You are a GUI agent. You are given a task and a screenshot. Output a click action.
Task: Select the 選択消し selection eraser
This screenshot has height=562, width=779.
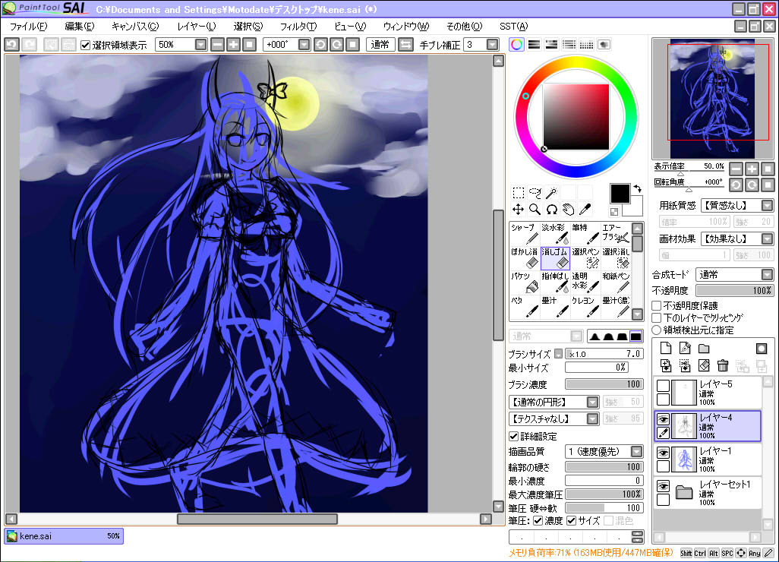[x=616, y=258]
